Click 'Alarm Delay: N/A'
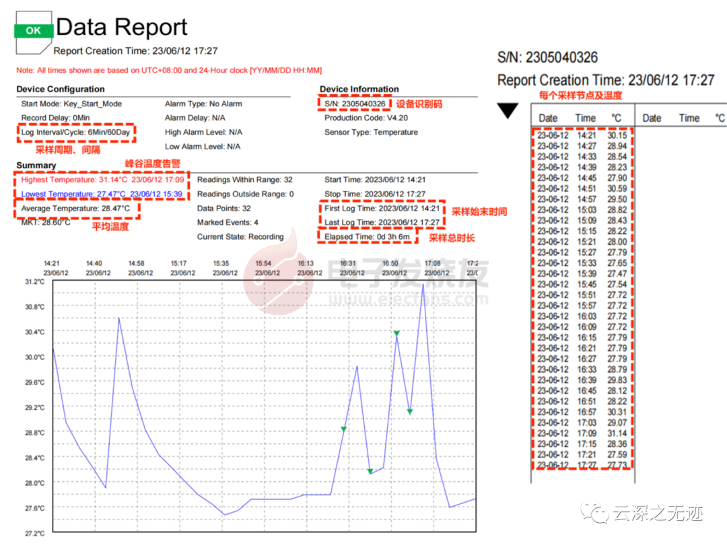The height and width of the screenshot is (545, 727). [x=195, y=118]
